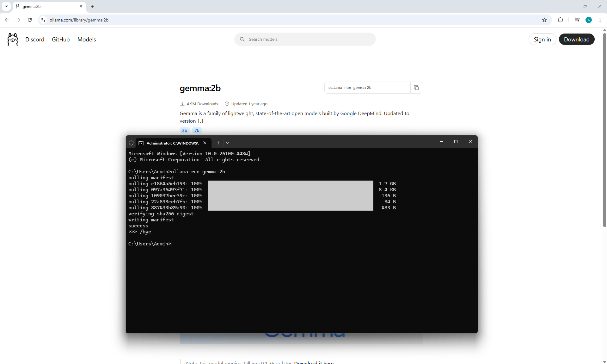Image resolution: width=607 pixels, height=364 pixels.
Task: Open the Chrome profile avatar
Action: click(588, 20)
